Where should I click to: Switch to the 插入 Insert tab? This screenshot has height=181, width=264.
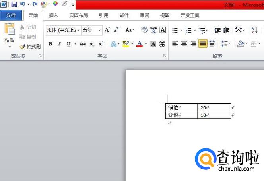pyautogui.click(x=53, y=15)
